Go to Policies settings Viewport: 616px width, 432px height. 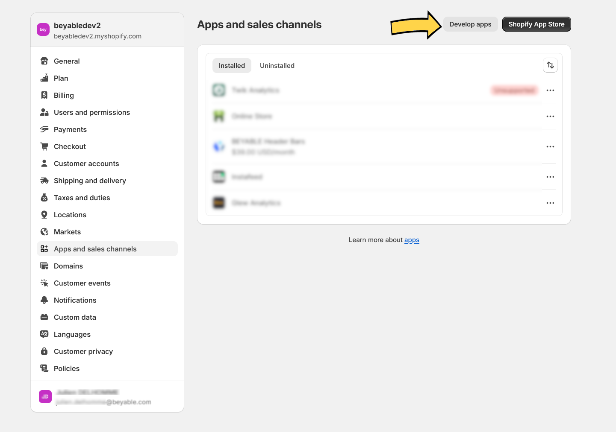tap(107, 368)
